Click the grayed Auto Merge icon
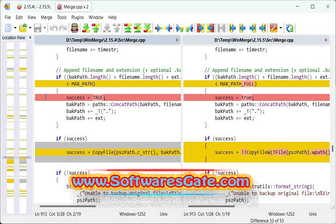Image resolution: width=336 pixels, height=224 pixels. tap(221, 28)
